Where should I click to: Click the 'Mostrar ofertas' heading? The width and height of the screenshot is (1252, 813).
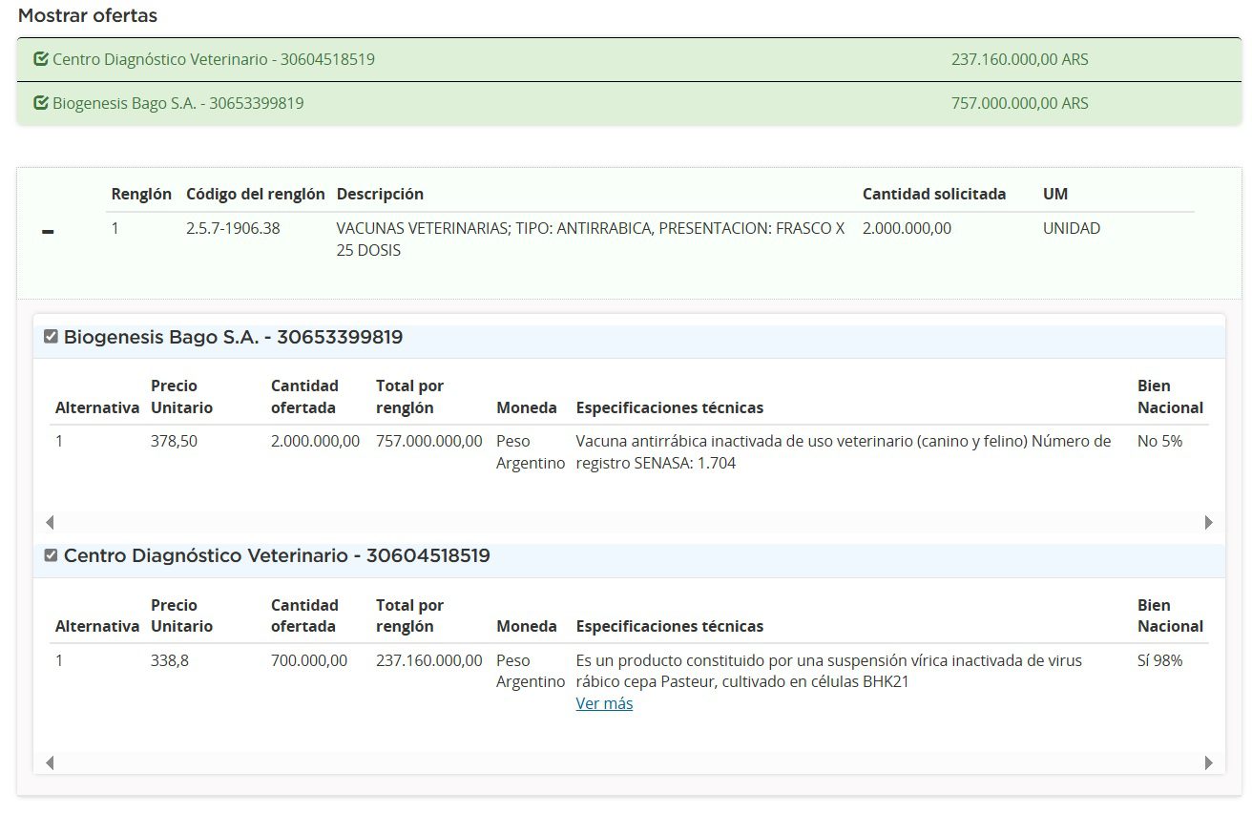coord(88,16)
